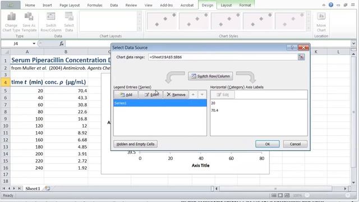Confirm with the OK button
This screenshot has height=202, width=359.
268,144
